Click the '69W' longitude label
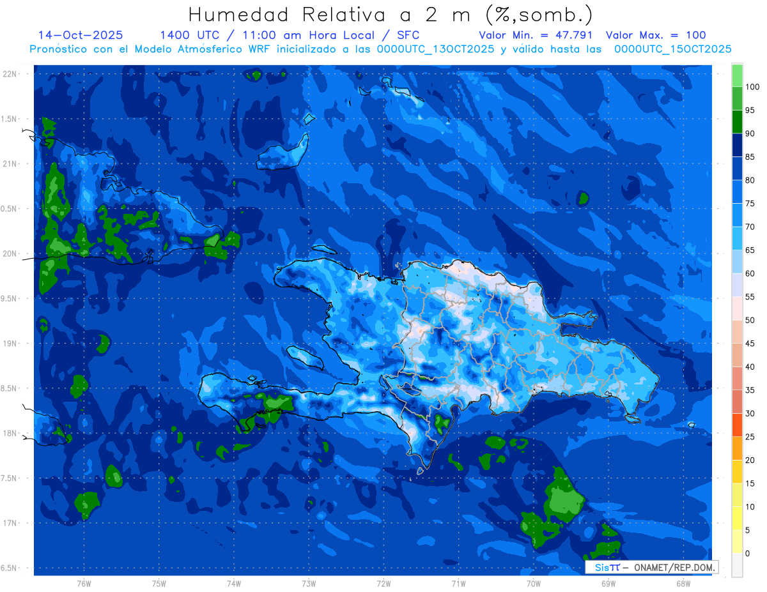Image resolution: width=767 pixels, height=592 pixels. [608, 583]
